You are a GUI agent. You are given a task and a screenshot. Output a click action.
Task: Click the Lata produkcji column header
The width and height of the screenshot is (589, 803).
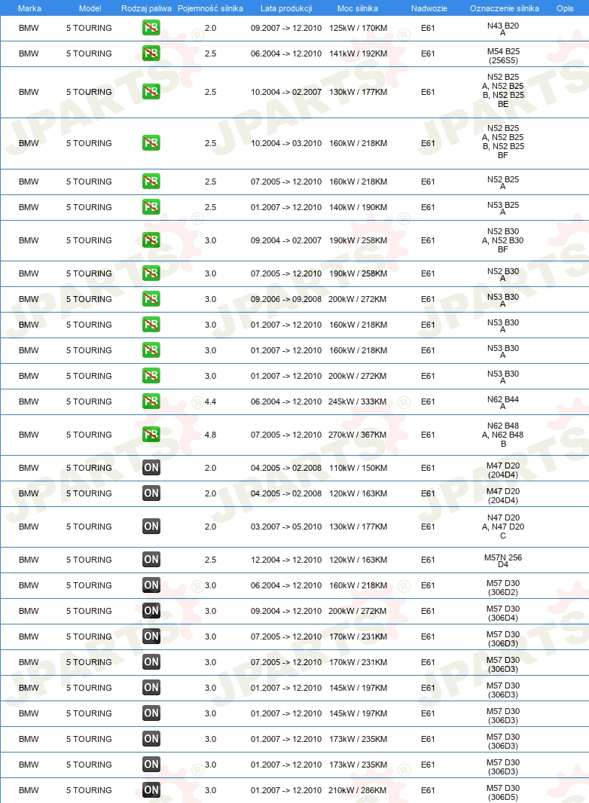[x=286, y=8]
